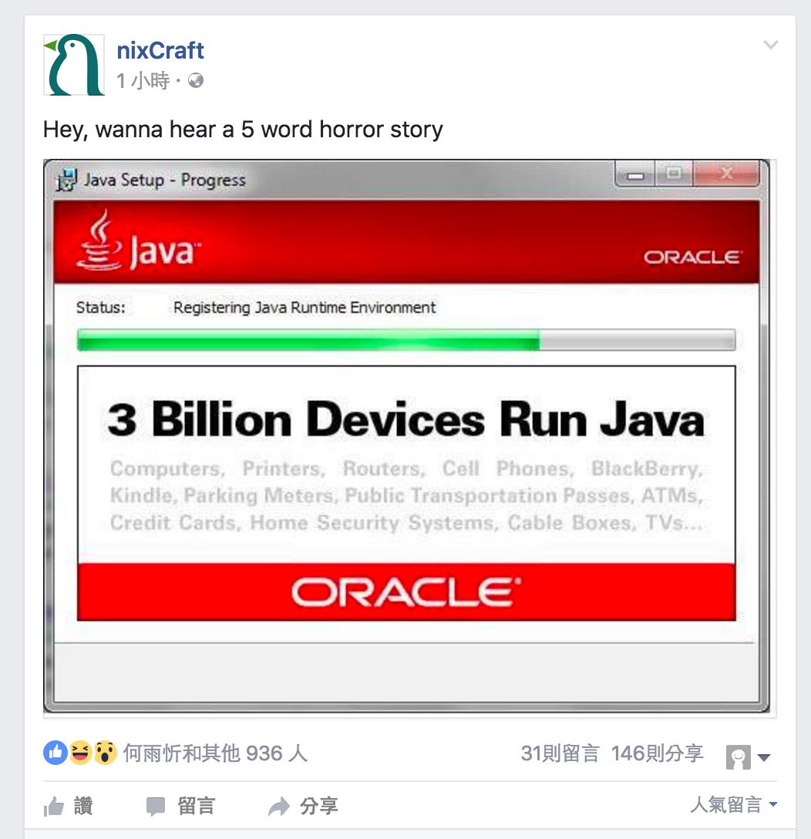
Task: Open the post options chevron menu
Action: 770,45
